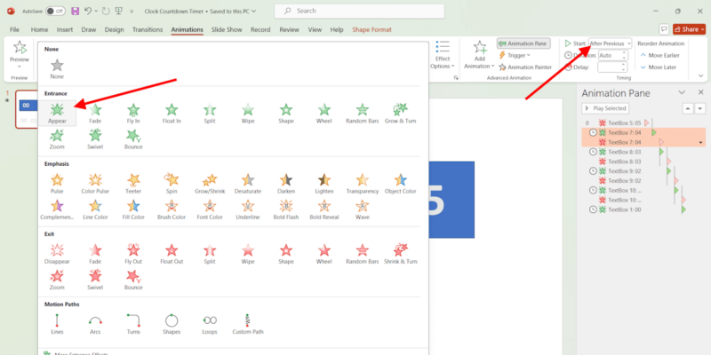Screen dimensions: 711x355
Task: Open the Design tab
Action: pos(115,29)
